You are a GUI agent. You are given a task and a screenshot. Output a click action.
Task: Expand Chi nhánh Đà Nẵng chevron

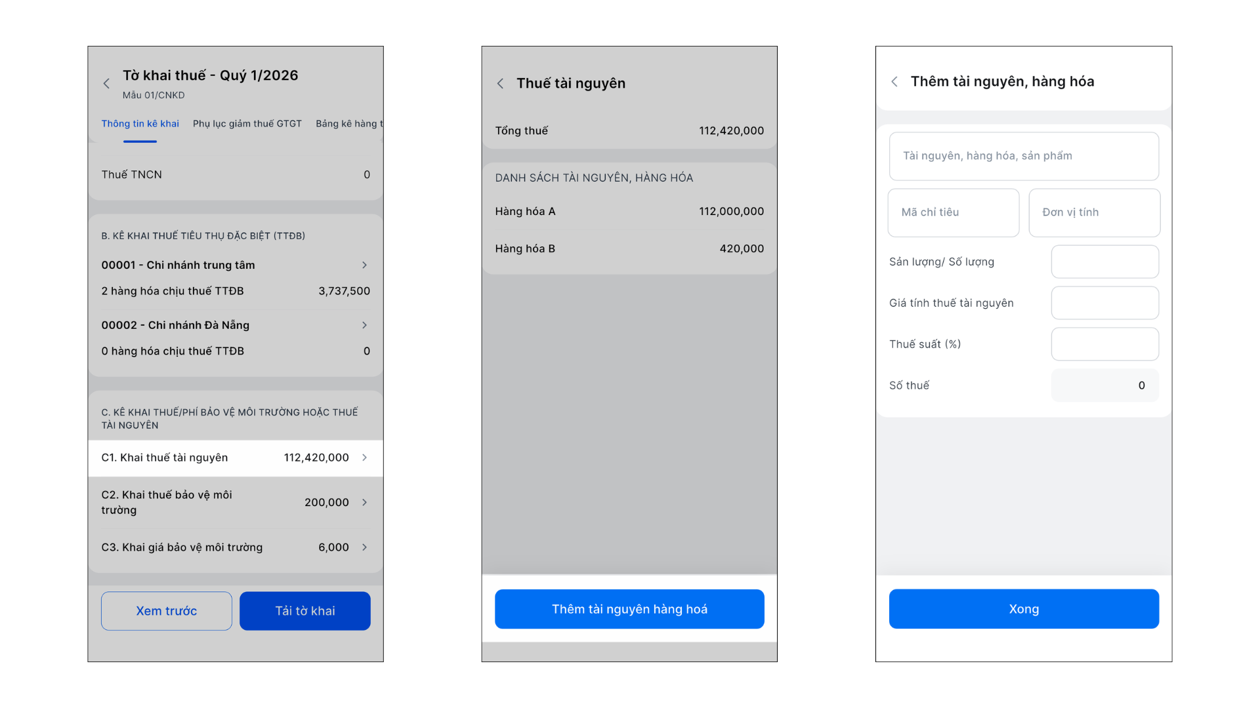coord(365,325)
